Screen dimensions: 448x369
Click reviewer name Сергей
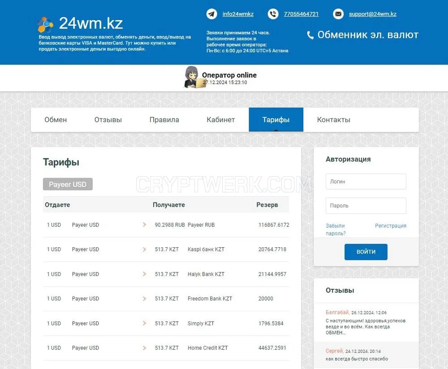[x=334, y=351]
